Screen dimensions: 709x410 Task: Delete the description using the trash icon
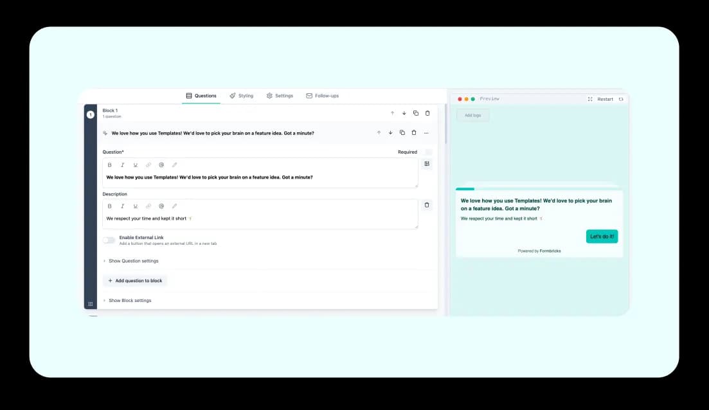pos(427,205)
